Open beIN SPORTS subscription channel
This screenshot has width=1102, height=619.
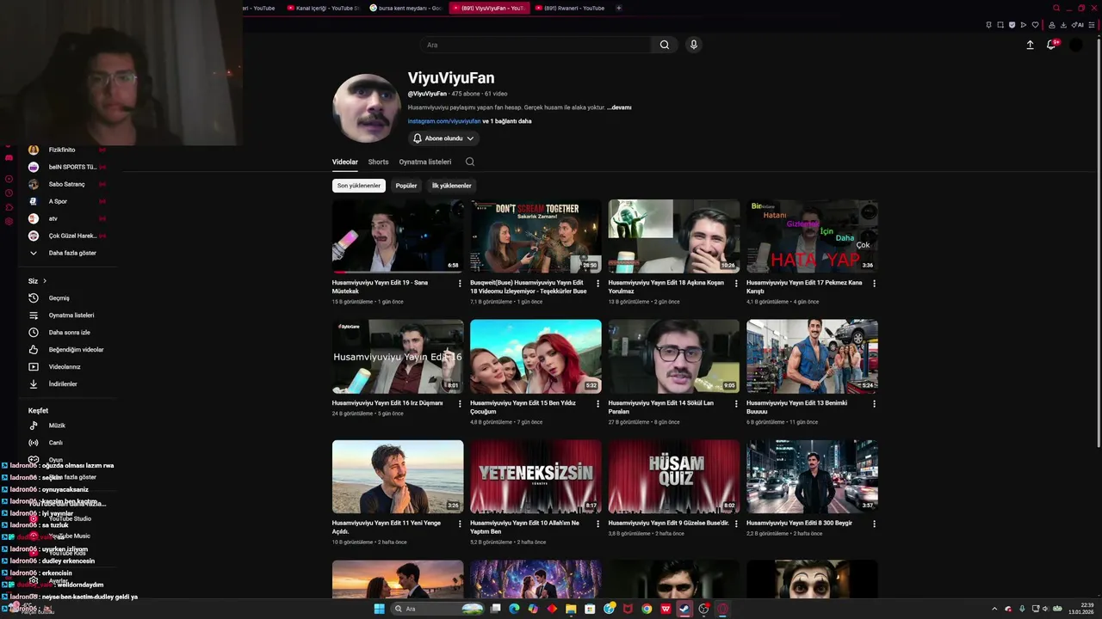coord(72,167)
